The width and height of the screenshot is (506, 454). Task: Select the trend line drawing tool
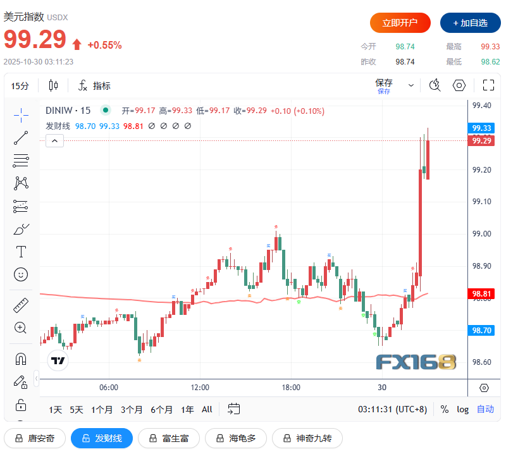coord(21,138)
